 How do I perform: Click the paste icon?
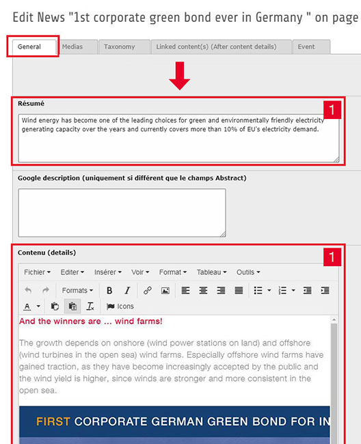point(55,306)
